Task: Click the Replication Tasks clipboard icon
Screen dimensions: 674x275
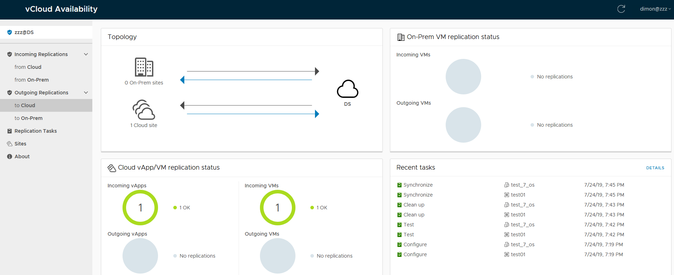Action: [x=10, y=131]
